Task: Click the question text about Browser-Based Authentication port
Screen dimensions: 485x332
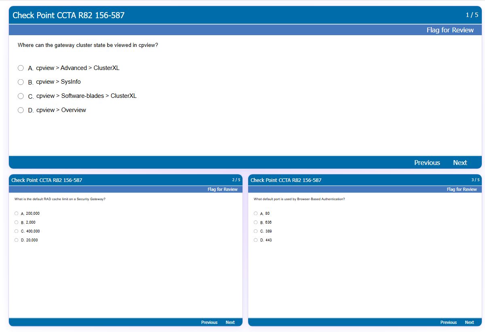Action: click(299, 199)
